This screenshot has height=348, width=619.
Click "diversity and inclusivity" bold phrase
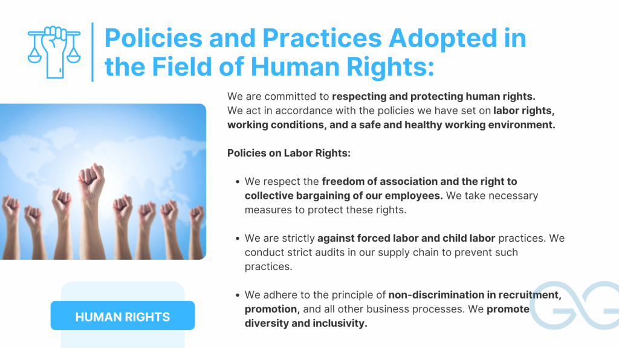pos(305,323)
